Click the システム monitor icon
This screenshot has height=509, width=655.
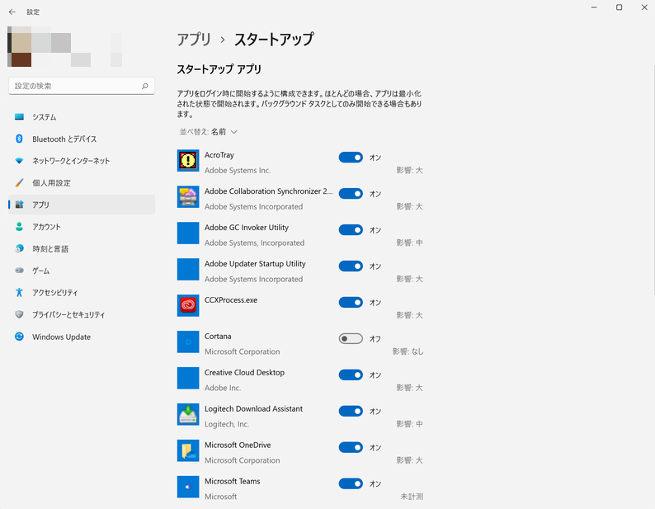coord(19,117)
